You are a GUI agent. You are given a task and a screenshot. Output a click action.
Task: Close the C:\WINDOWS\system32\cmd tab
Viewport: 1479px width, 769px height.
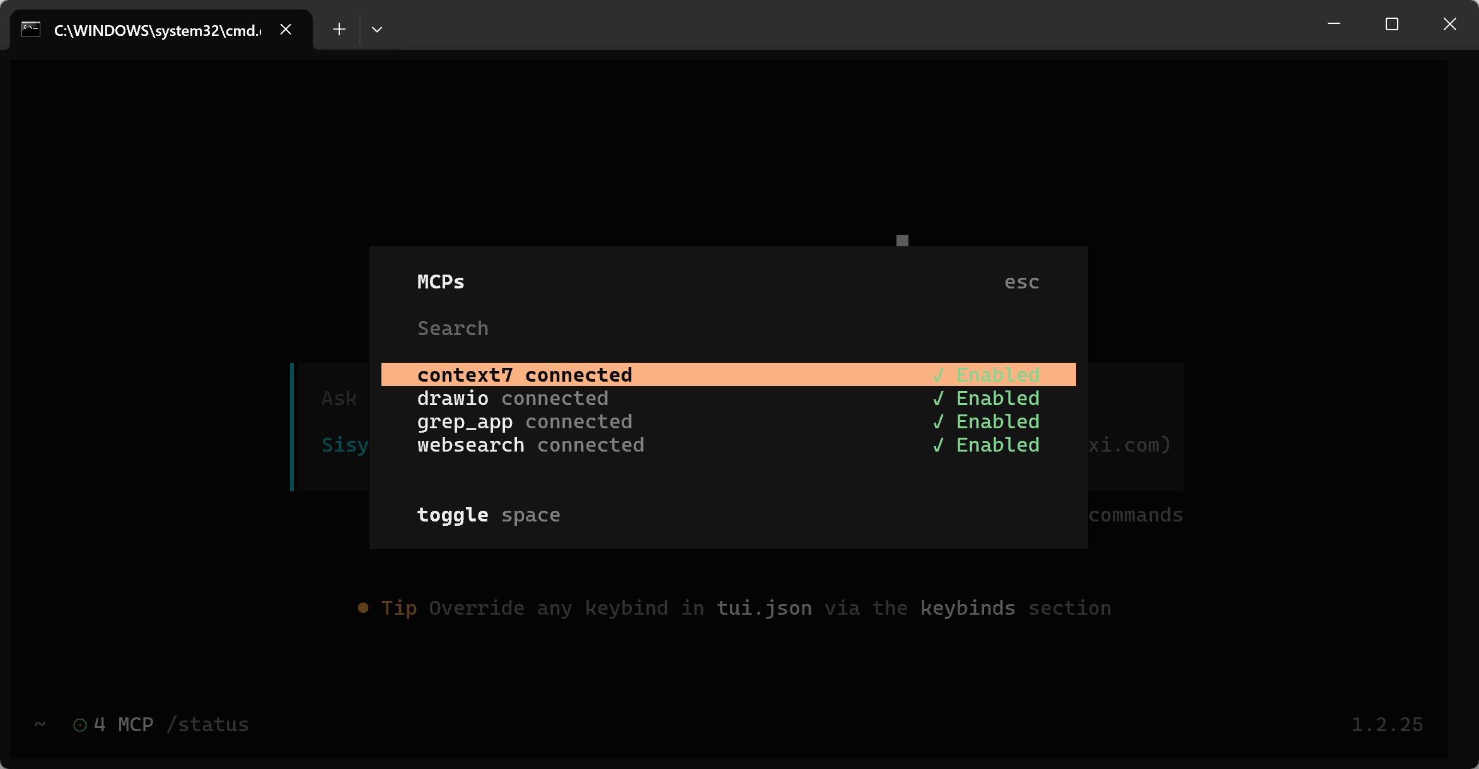coord(286,29)
